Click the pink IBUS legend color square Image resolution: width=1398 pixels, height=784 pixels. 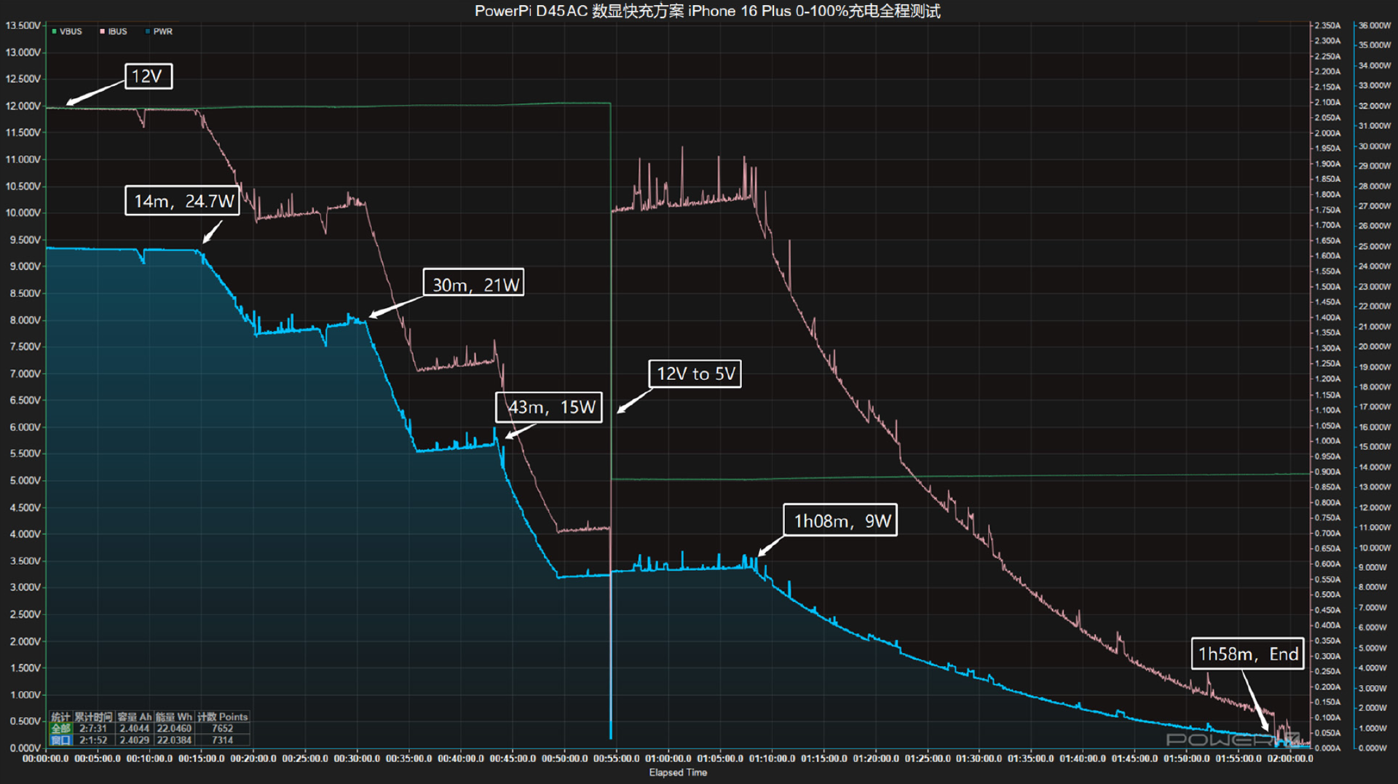coord(102,31)
